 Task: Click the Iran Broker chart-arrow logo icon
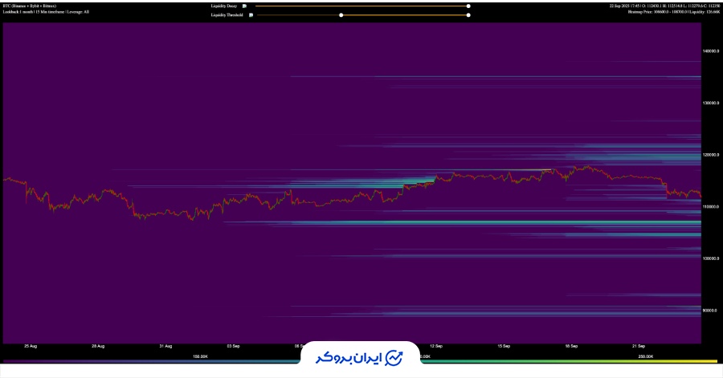(x=394, y=356)
